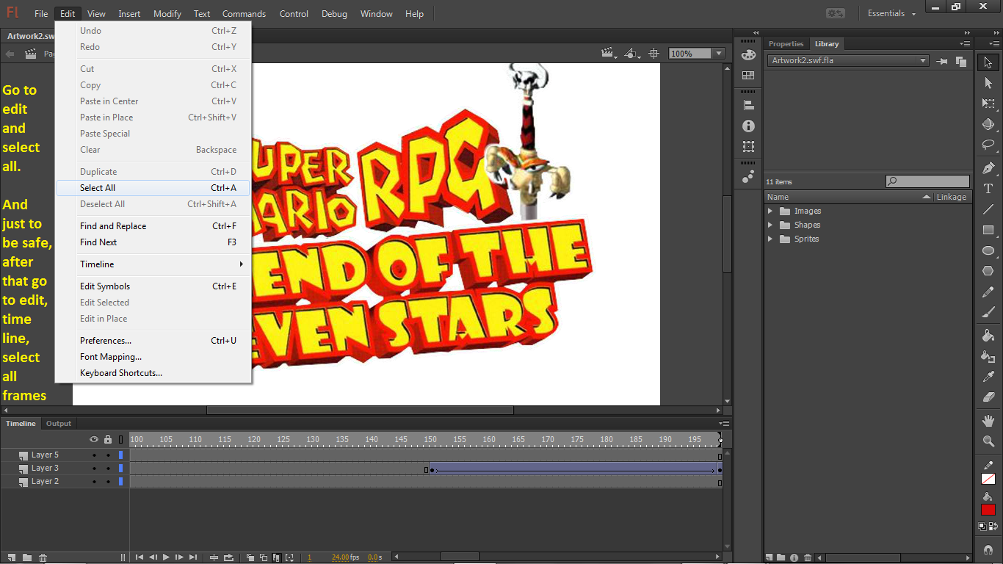Toggle visibility of Layer 3

coord(94,469)
